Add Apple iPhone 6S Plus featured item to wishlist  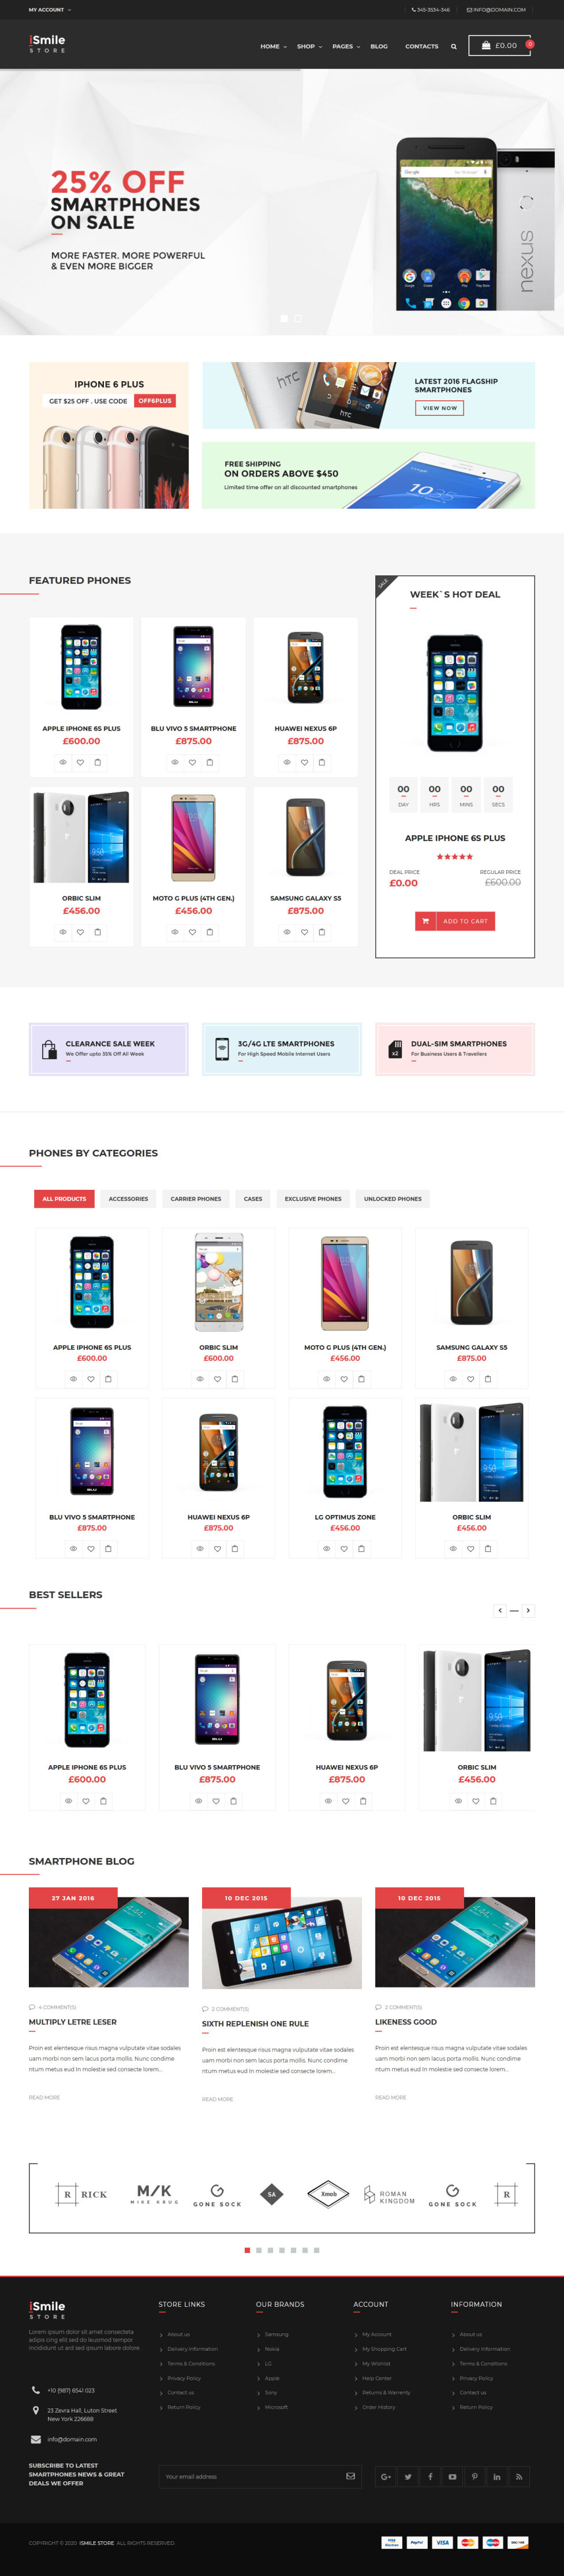(80, 762)
